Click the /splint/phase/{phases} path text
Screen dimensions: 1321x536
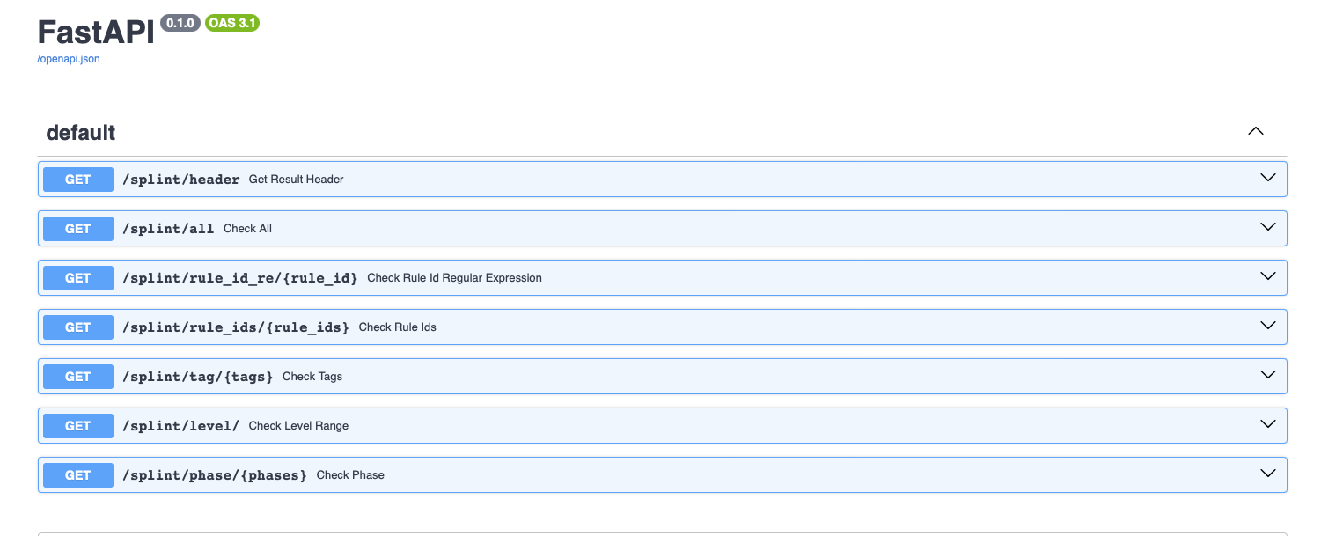215,475
